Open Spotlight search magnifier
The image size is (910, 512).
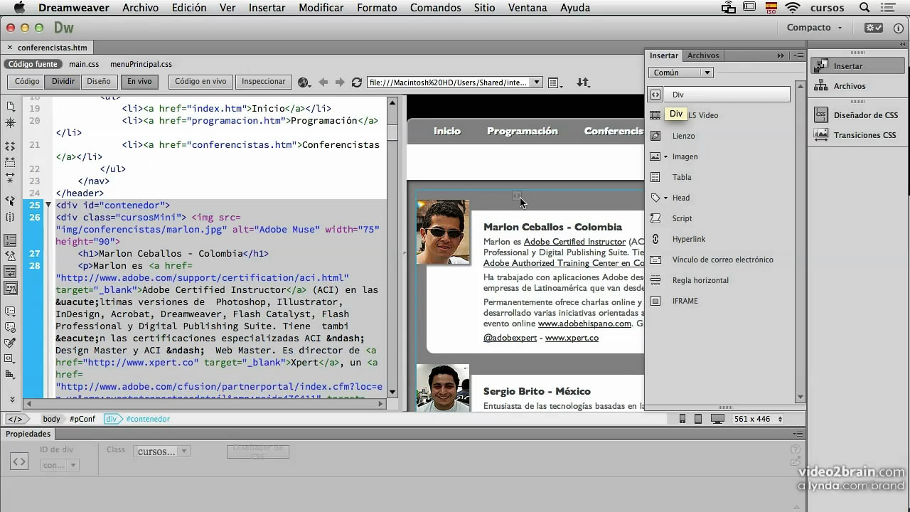pyautogui.click(x=864, y=8)
